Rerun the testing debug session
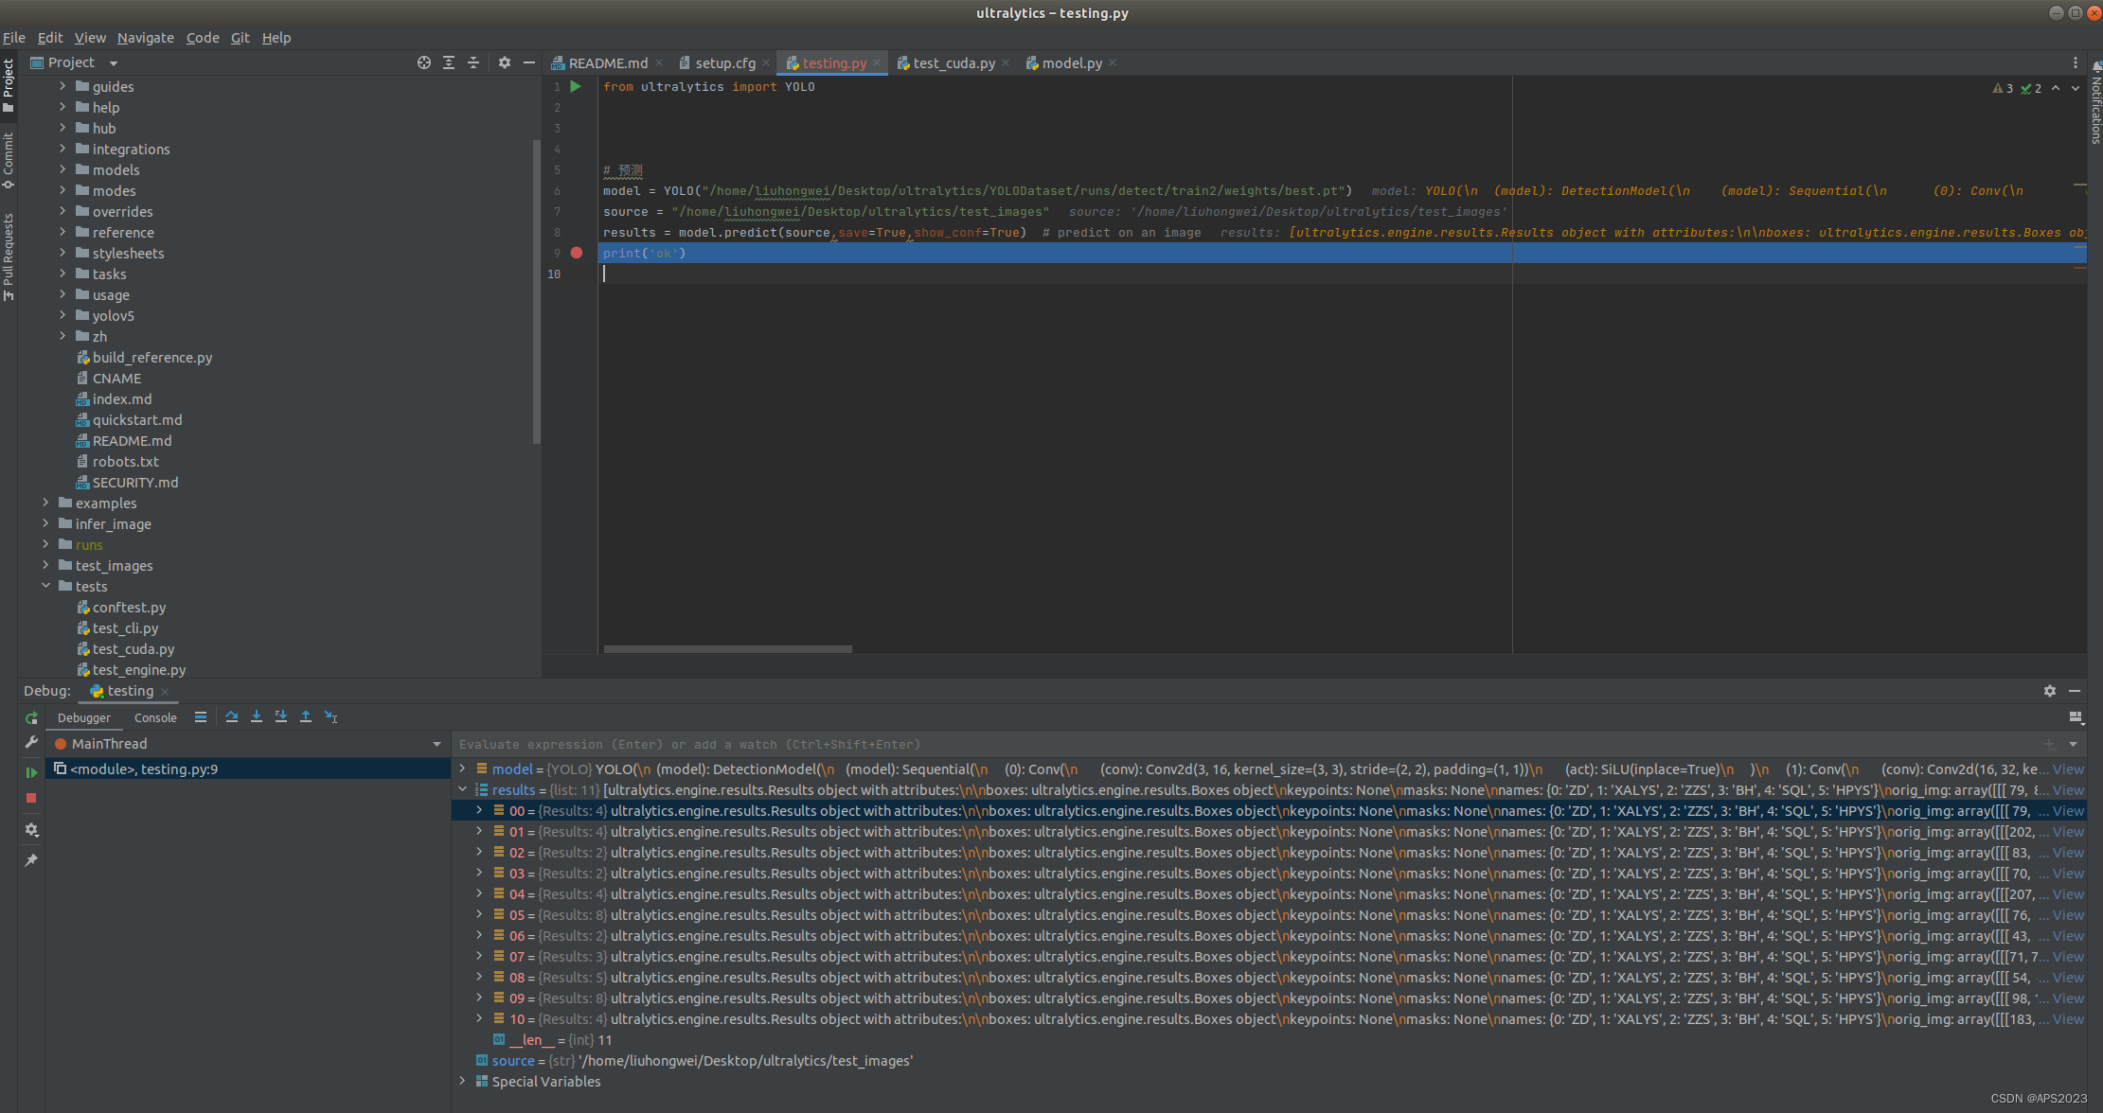 (31, 718)
